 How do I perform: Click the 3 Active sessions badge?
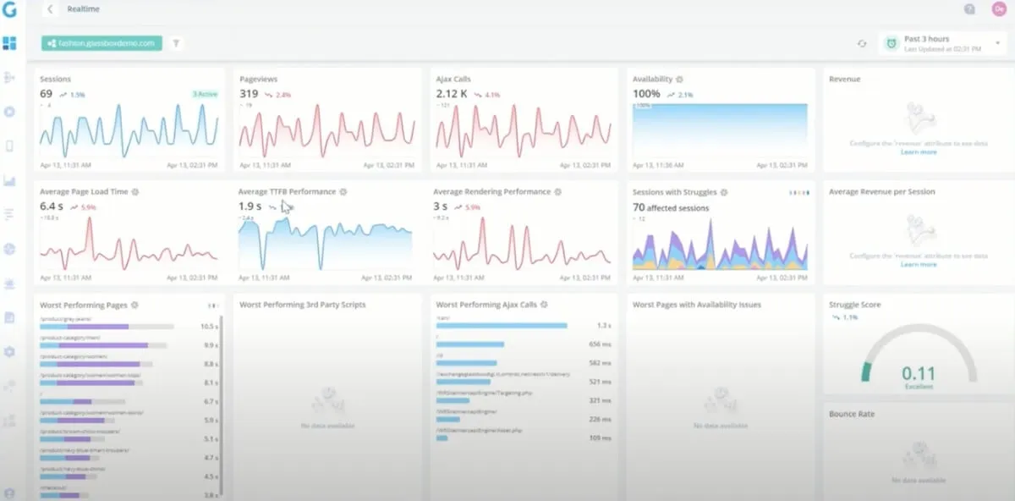205,94
